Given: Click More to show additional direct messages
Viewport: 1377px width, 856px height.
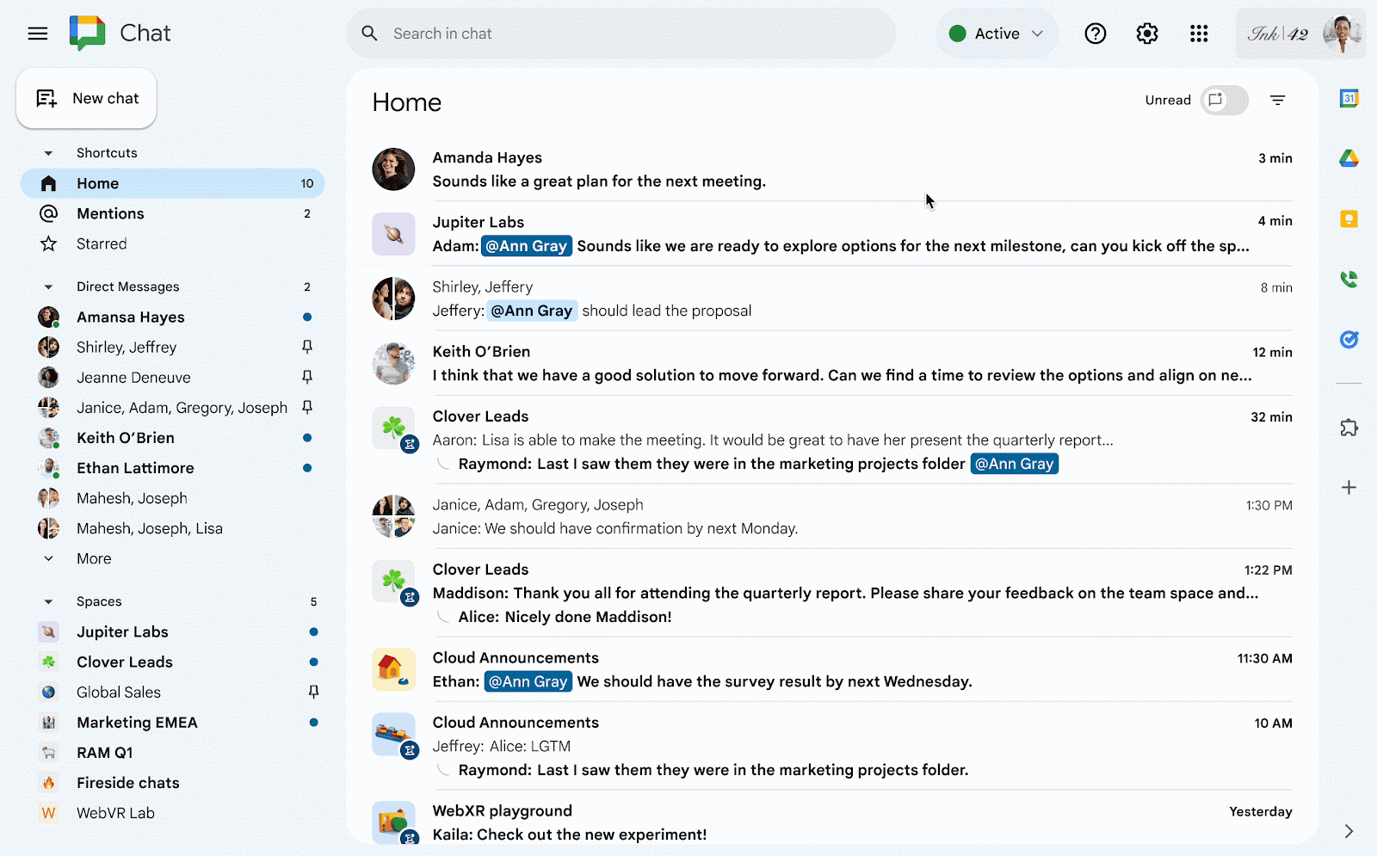Looking at the screenshot, I should click(94, 558).
